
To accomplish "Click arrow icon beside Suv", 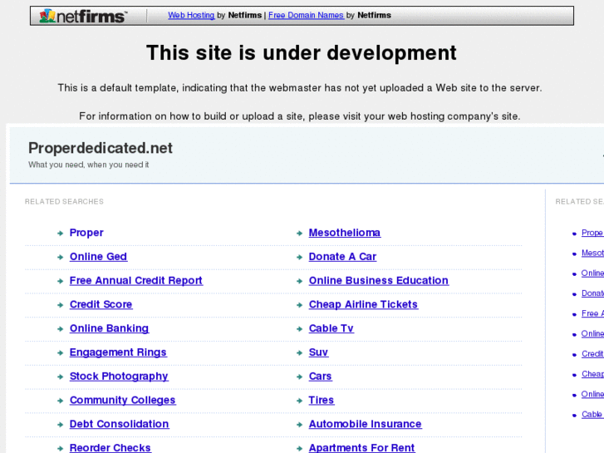I will point(299,352).
